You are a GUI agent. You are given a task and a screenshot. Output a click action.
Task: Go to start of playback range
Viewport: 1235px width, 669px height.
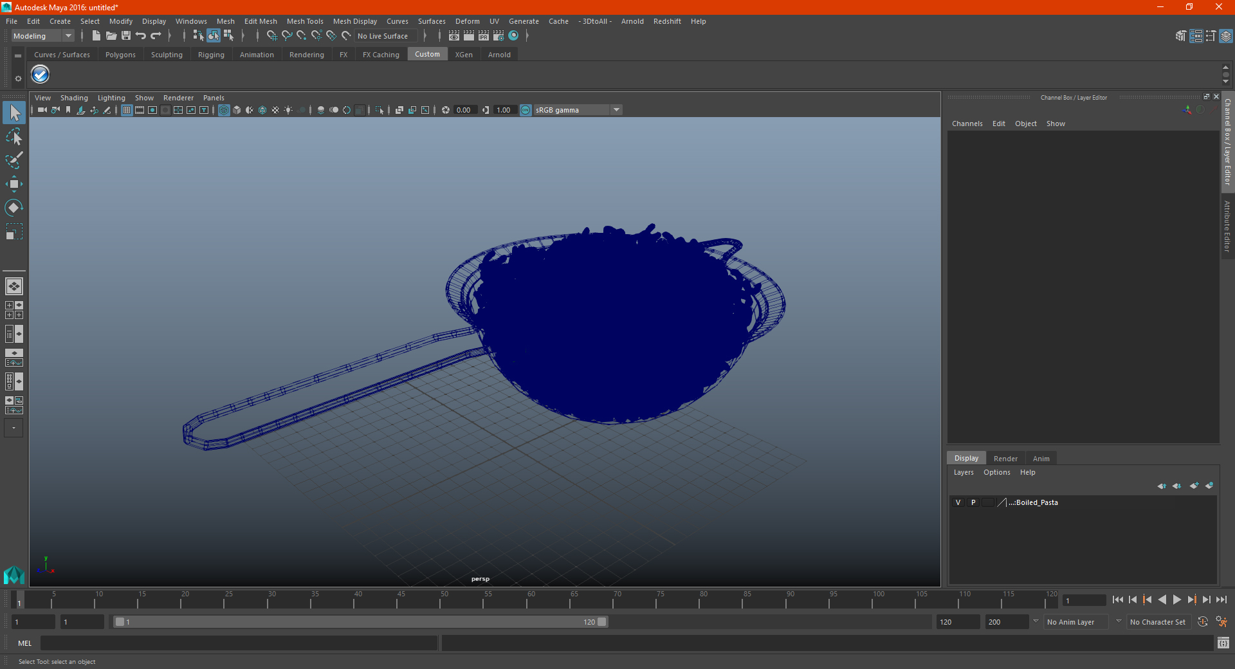[x=1118, y=600]
